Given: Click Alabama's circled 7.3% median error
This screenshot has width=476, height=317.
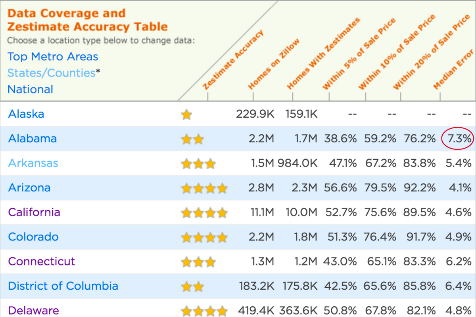Looking at the screenshot, I should 458,139.
